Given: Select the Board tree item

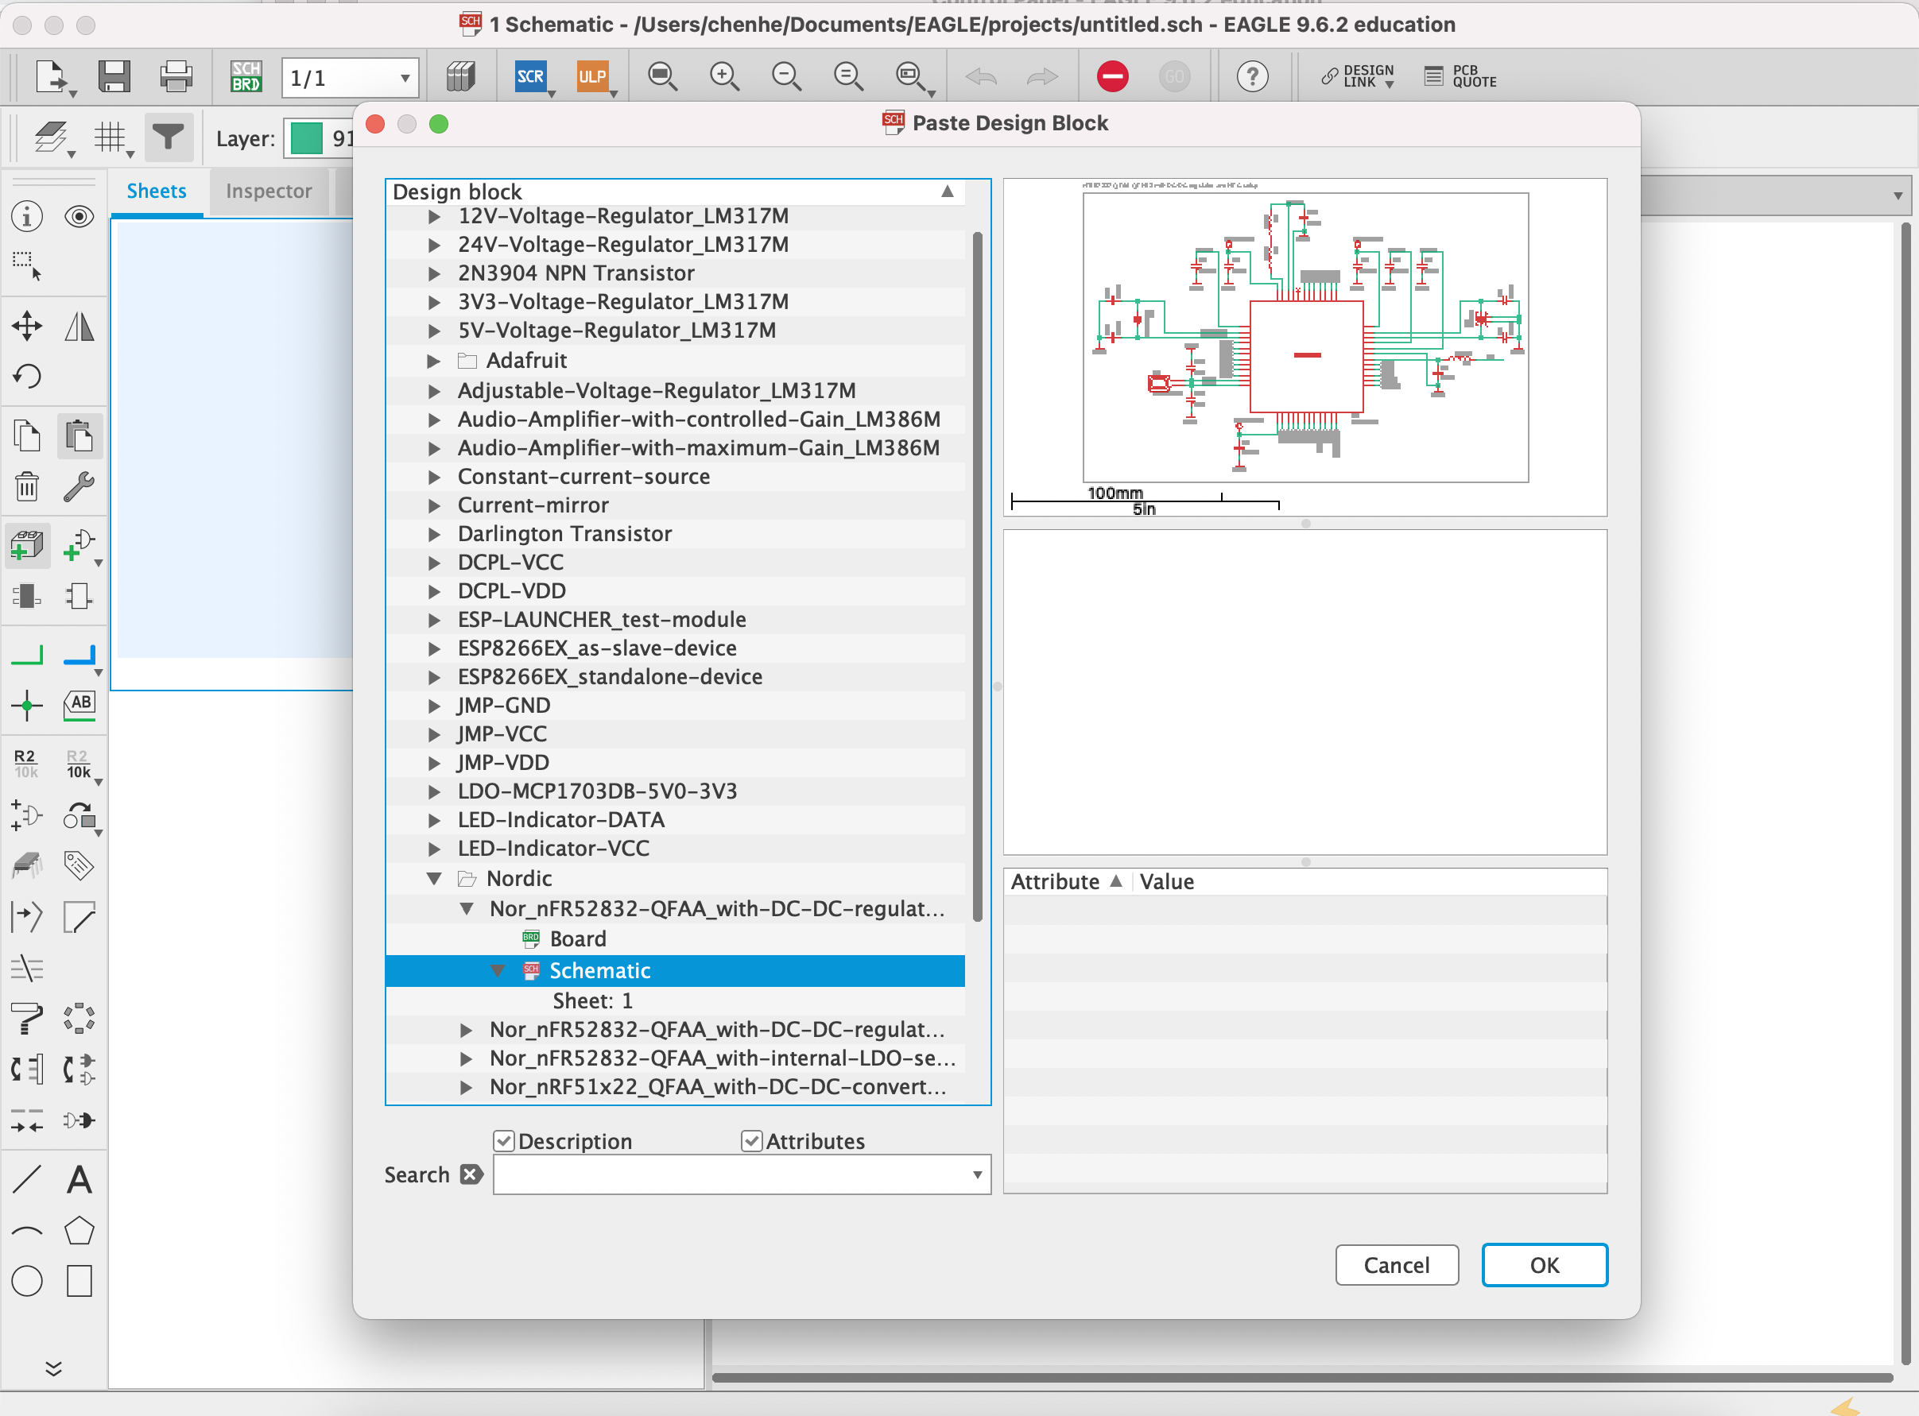Looking at the screenshot, I should pos(577,938).
